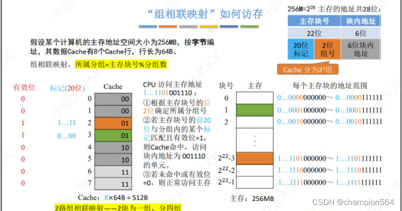Viewport: 402px width, 211px height.
Task: Click the tag value 1…11
Action: point(67,123)
